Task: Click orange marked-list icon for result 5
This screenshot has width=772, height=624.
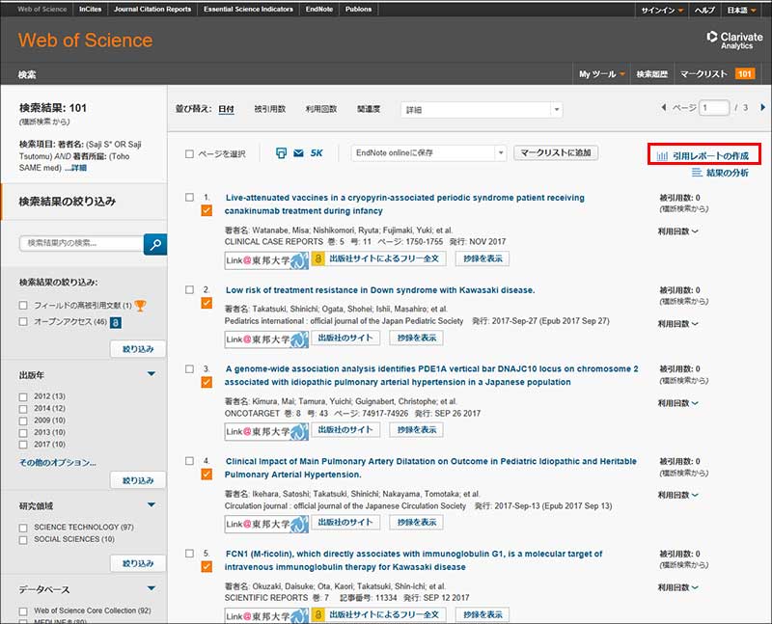Action: 207,567
